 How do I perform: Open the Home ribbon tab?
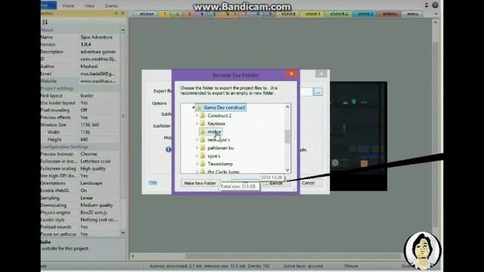68,6
